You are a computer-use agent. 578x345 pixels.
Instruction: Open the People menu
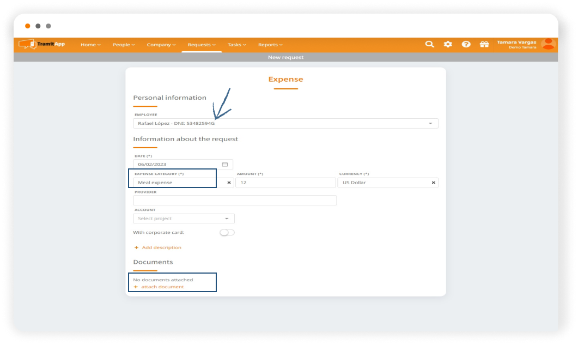[x=124, y=45]
